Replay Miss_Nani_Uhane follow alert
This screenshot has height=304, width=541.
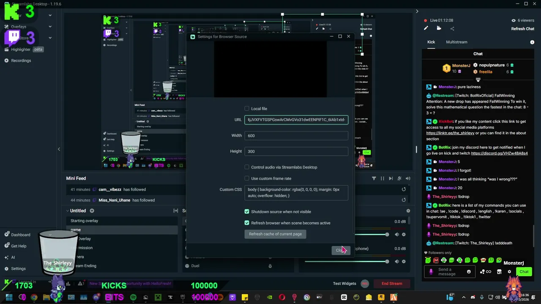[404, 200]
